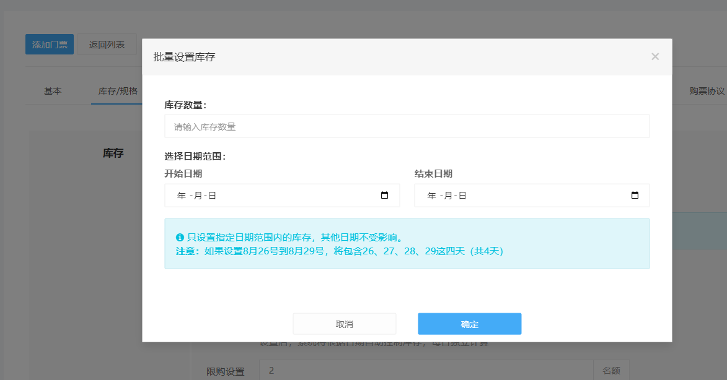Open the 结束日期 calendar picker icon
The height and width of the screenshot is (380, 727).
point(635,196)
